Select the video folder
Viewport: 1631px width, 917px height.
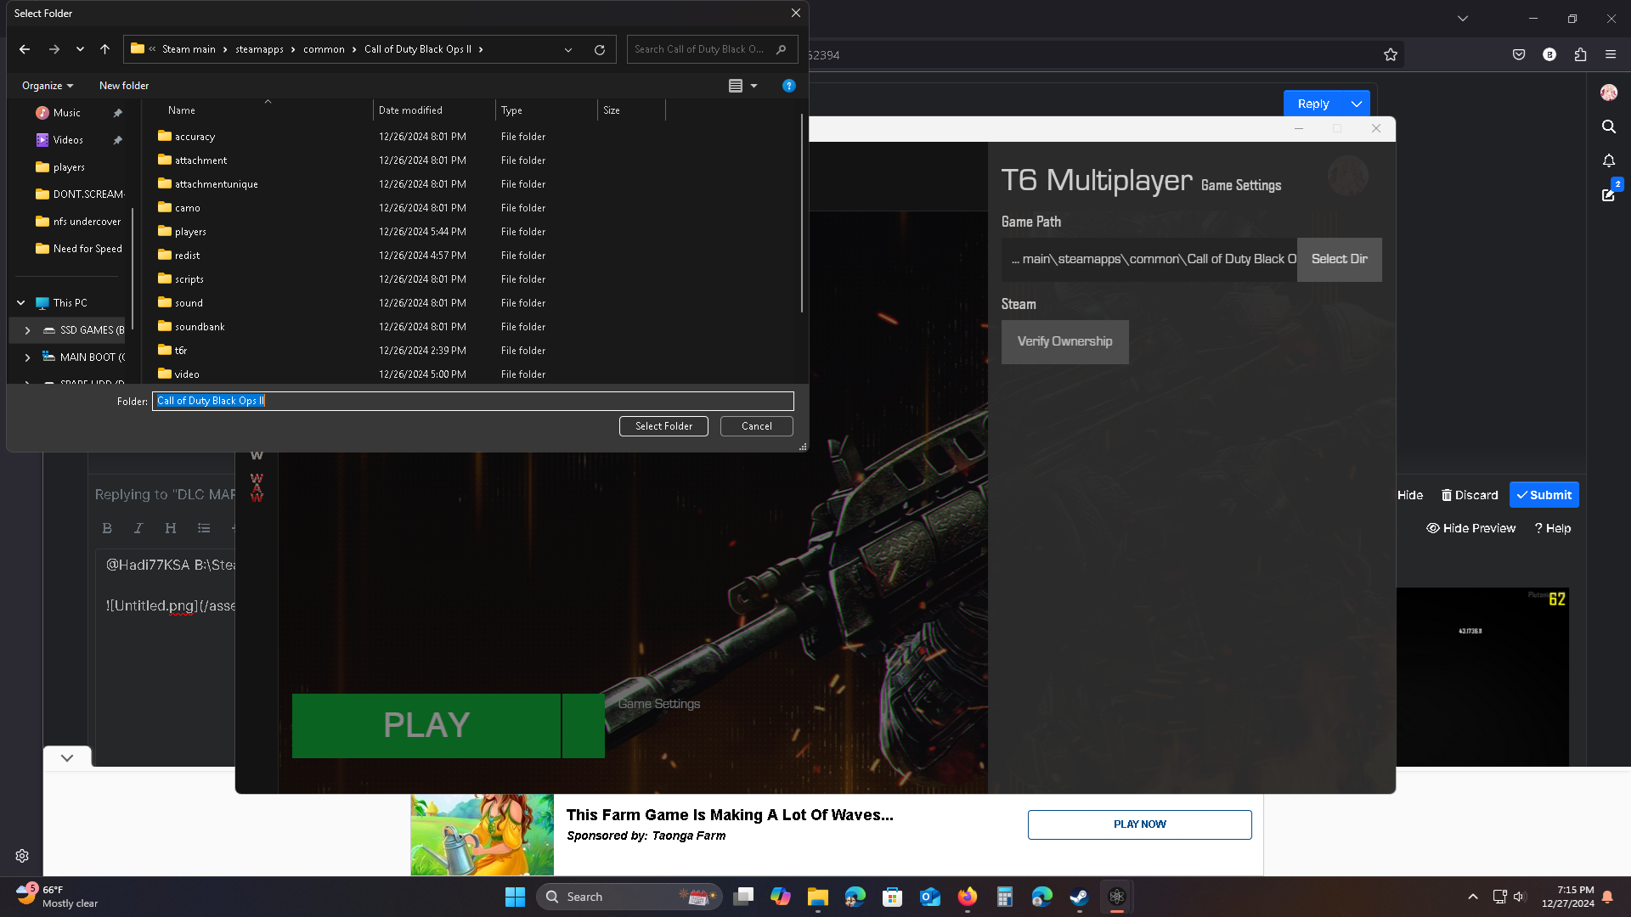coord(187,374)
